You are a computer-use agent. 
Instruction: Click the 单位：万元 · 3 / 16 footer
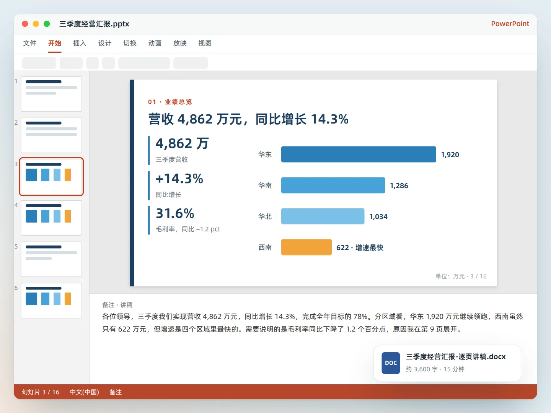(461, 276)
